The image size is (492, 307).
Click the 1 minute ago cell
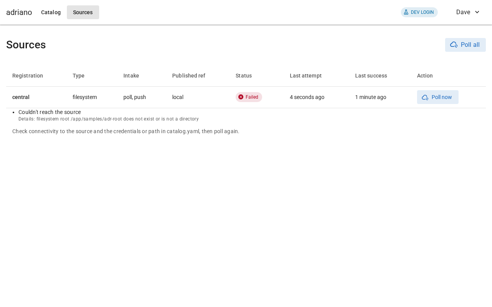coord(371,97)
